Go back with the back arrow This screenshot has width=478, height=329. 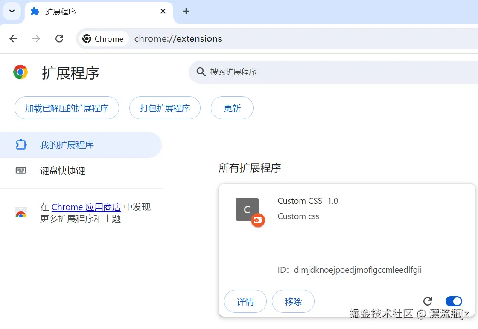13,39
